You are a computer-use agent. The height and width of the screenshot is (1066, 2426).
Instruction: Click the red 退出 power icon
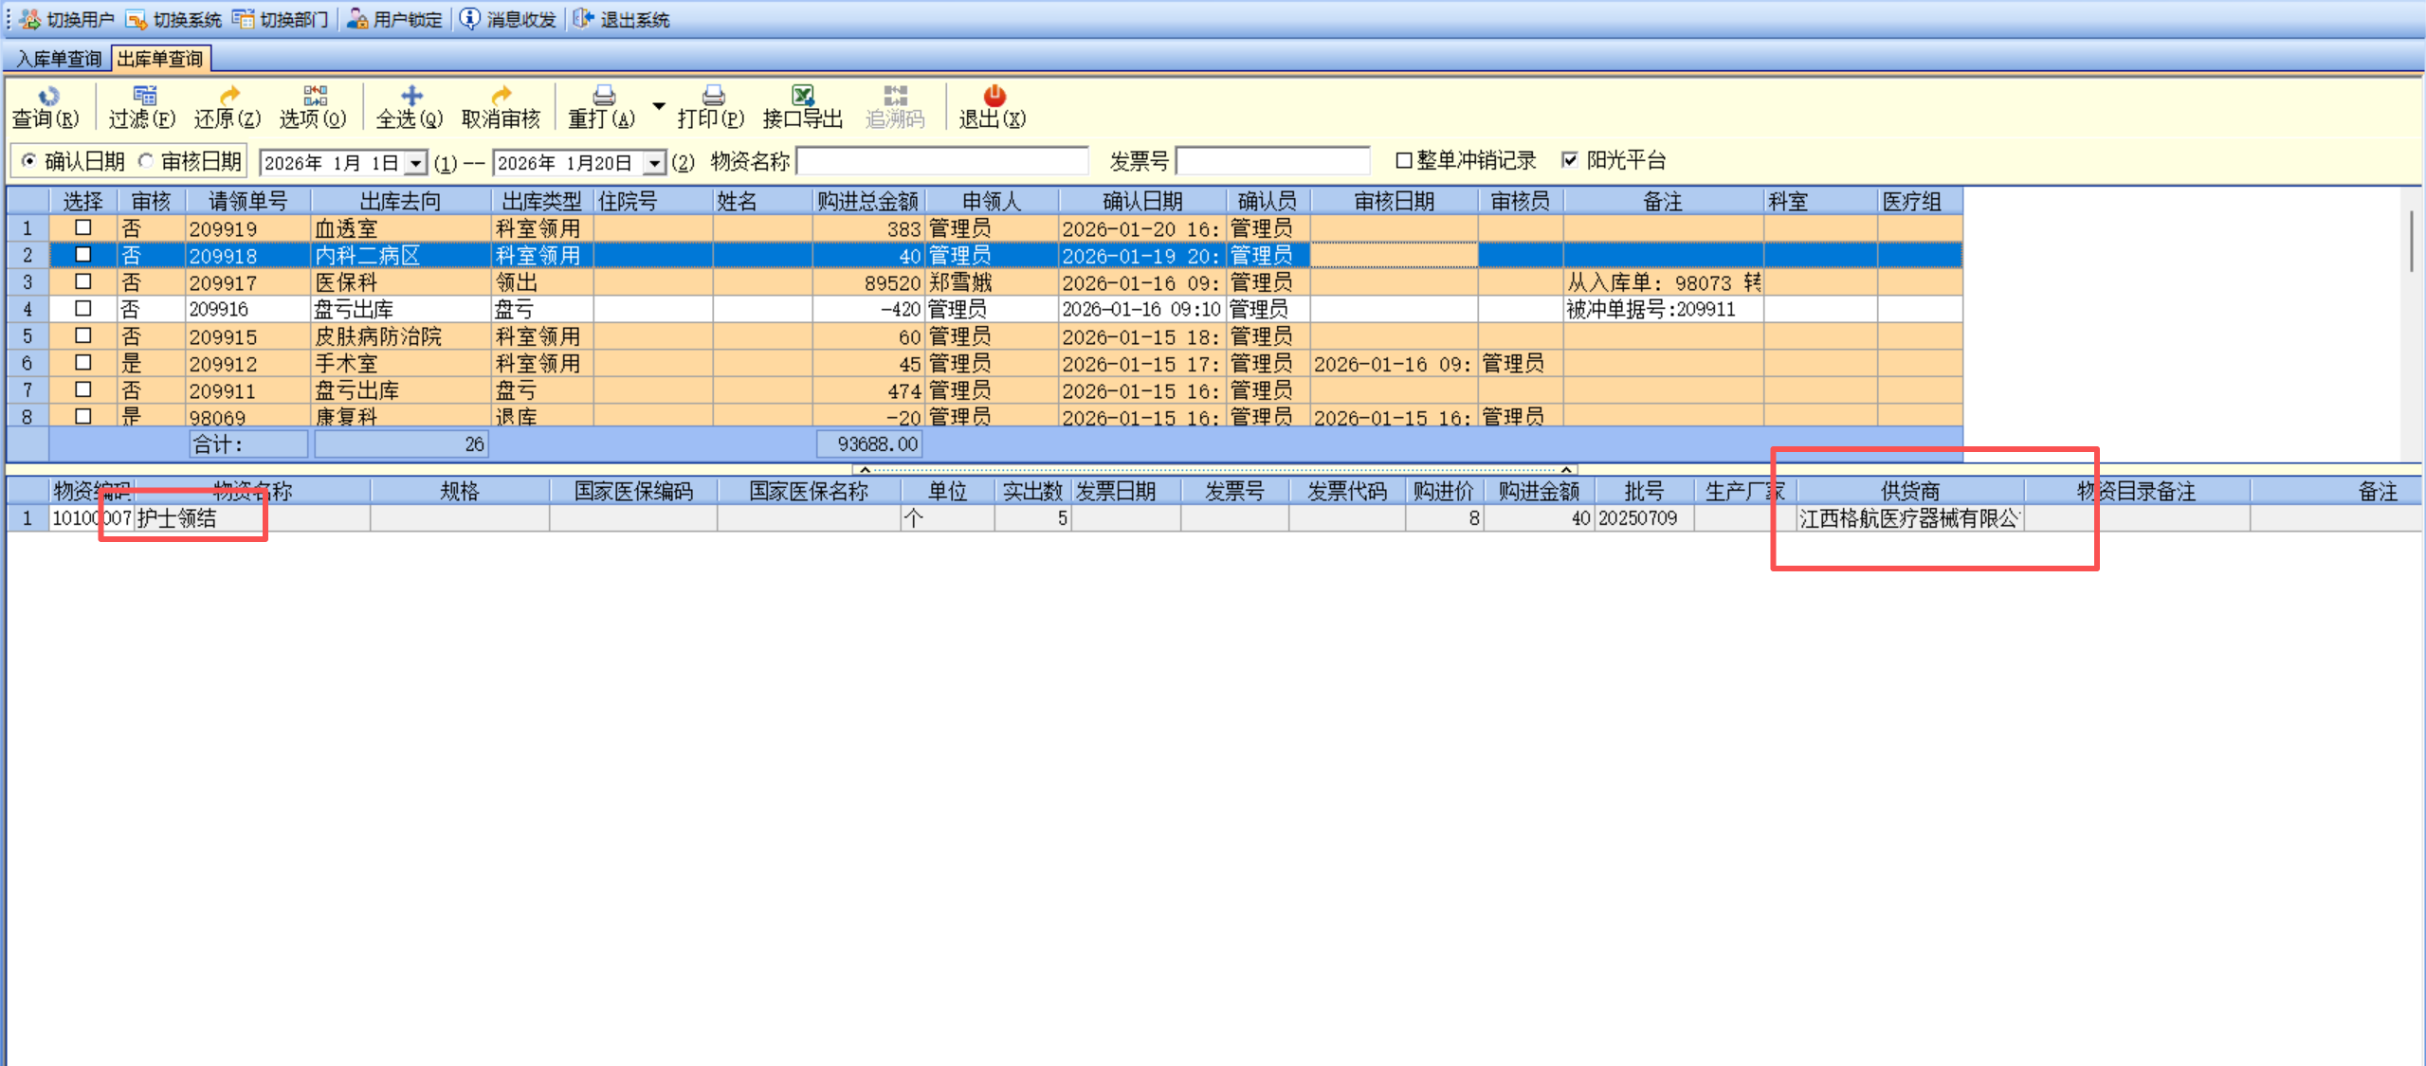[x=994, y=96]
